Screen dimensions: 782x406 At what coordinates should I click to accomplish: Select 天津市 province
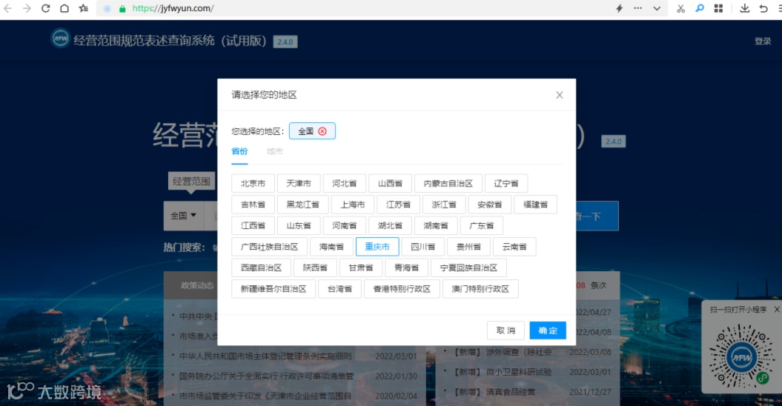[299, 183]
